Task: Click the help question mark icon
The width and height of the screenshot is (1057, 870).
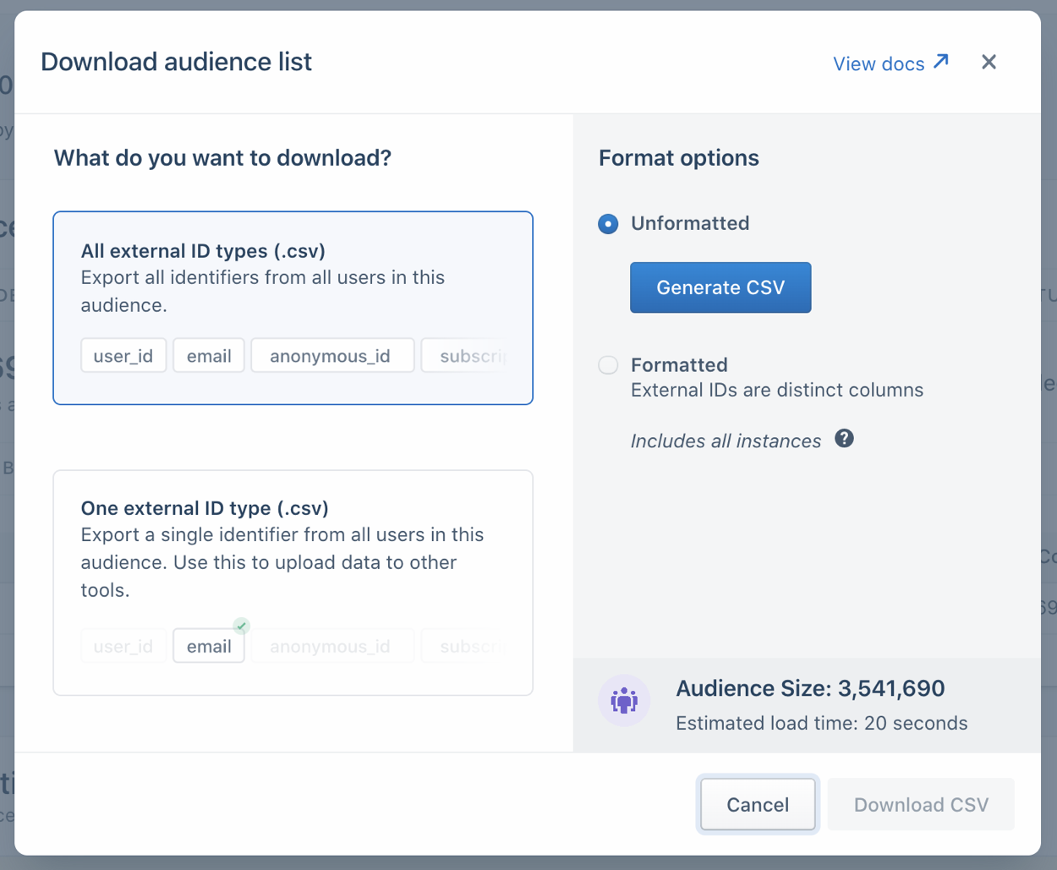Action: (x=844, y=439)
